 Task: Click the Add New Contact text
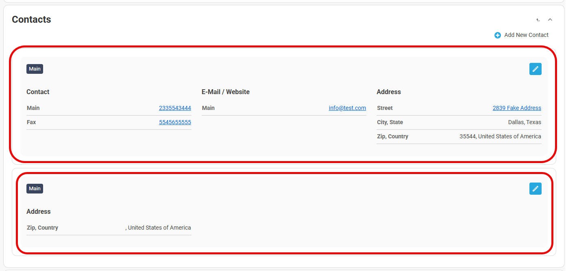click(526, 35)
